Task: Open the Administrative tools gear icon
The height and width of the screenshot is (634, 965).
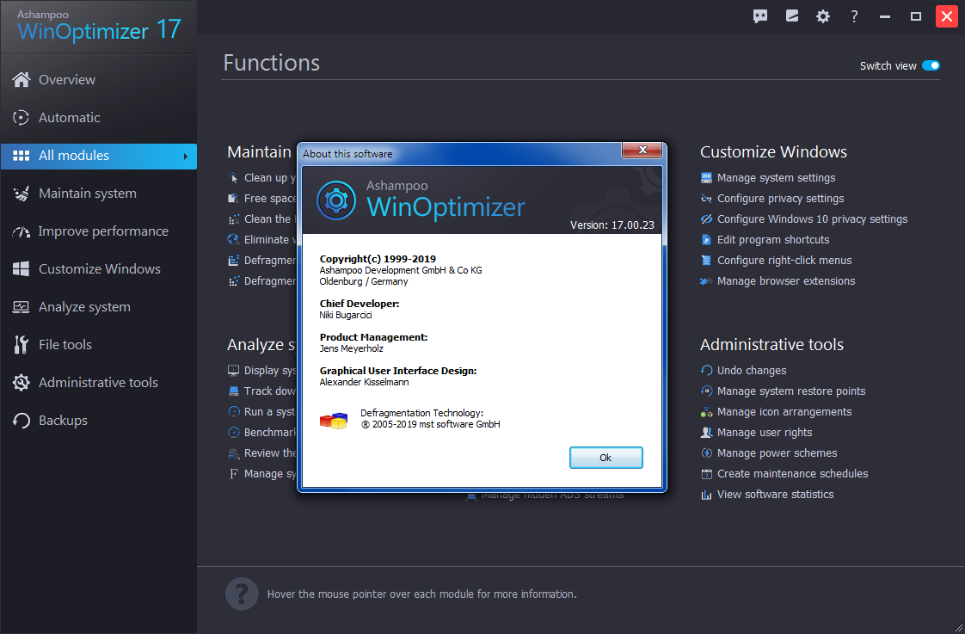Action: 22,382
